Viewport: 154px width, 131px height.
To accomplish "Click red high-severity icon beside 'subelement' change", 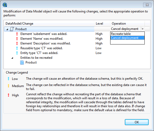I will (x=17, y=34).
